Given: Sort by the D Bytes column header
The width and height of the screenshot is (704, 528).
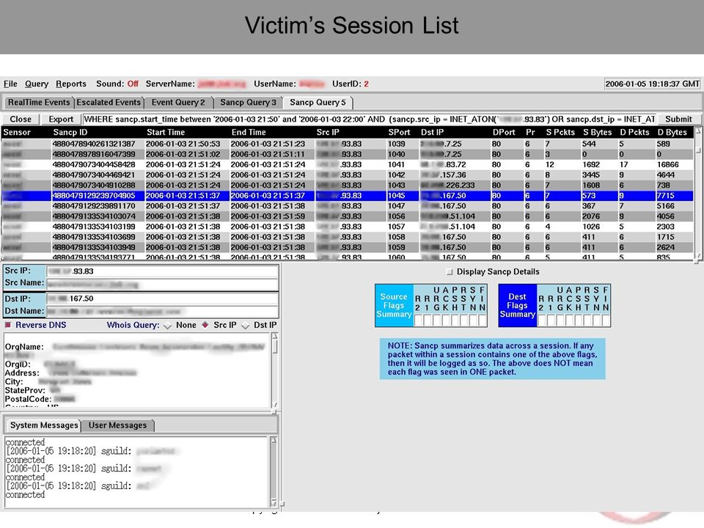Looking at the screenshot, I should (x=672, y=133).
